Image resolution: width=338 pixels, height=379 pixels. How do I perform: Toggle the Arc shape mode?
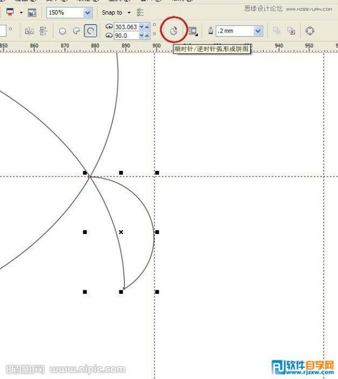90,31
